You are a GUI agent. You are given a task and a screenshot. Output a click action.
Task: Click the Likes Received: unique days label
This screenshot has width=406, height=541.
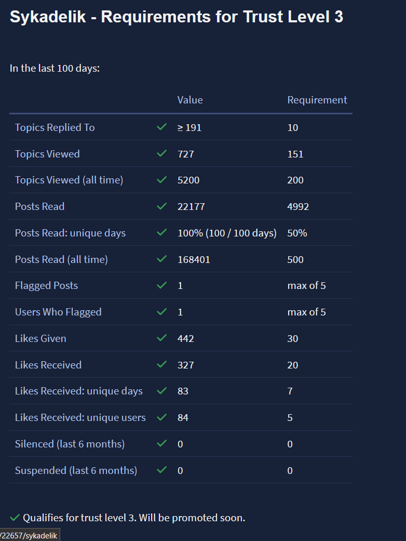(x=78, y=391)
